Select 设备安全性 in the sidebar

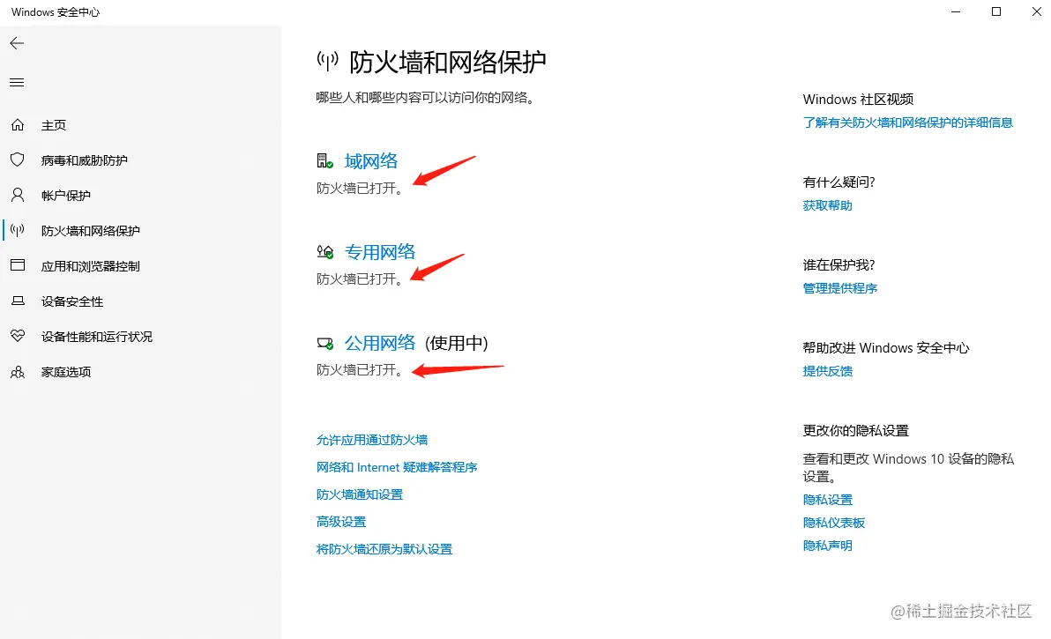72,301
